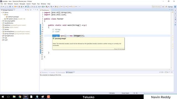Click the New file toolbar icon

pos(2,7)
